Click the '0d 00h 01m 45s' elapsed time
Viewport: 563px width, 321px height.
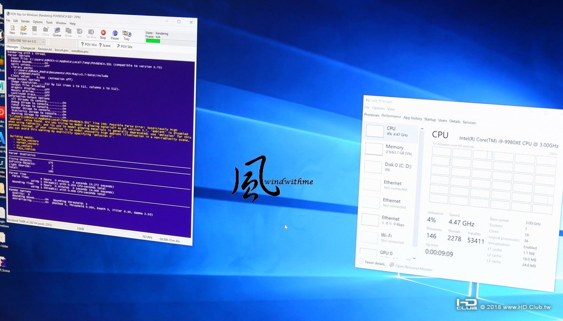click(170, 240)
